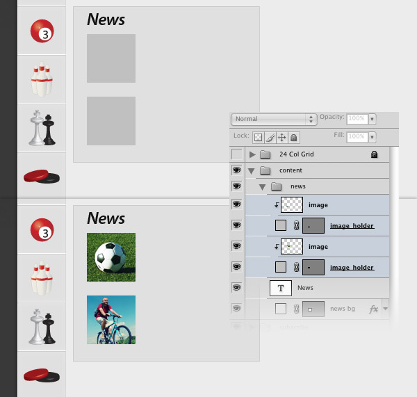Screen dimensions: 417x397
Task: Hide the first image_holder layer via eye icon
Action: click(237, 225)
